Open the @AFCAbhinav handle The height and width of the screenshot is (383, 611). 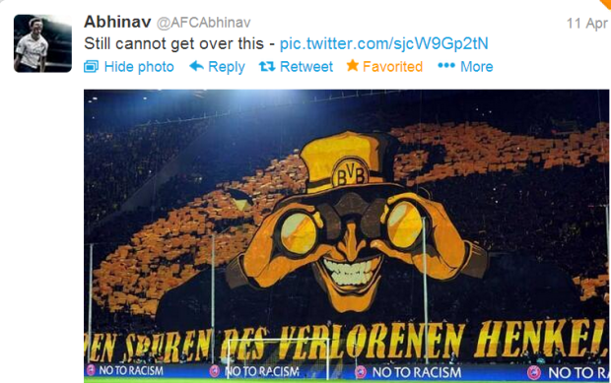click(x=203, y=23)
